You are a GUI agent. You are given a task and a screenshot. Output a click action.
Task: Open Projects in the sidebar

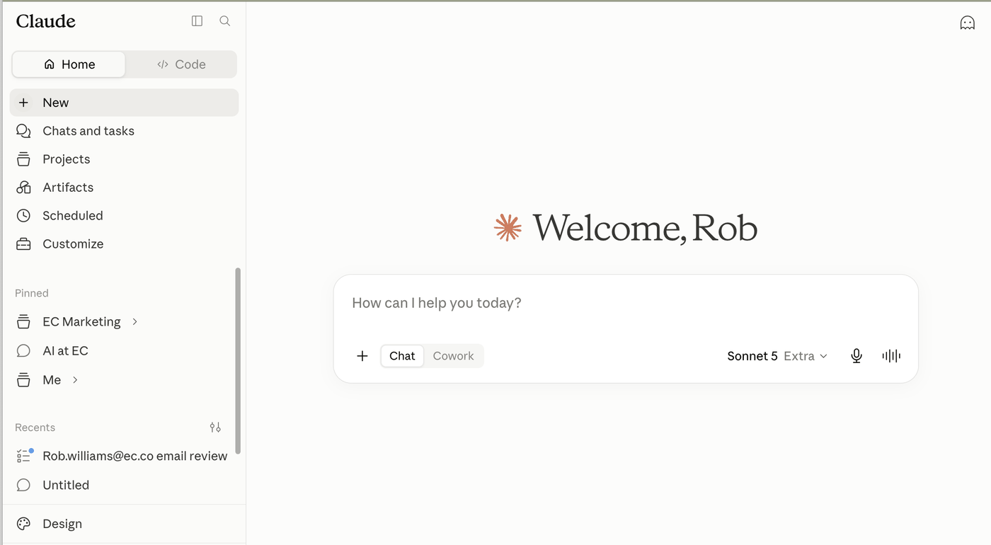coord(124,159)
